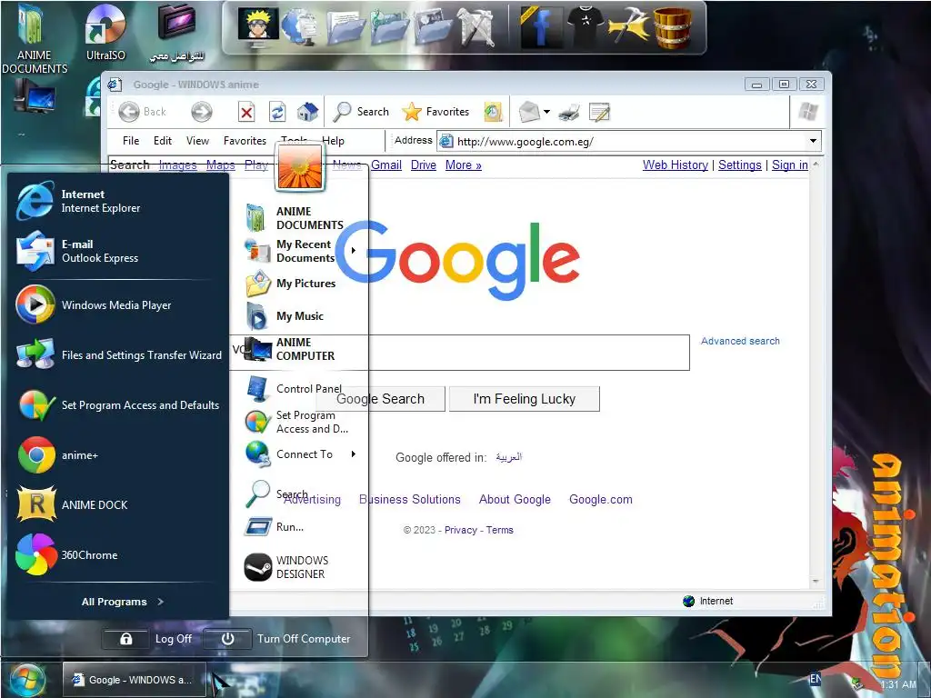Open Advanced search link
Viewport: 931px width, 698px height.
[740, 341]
